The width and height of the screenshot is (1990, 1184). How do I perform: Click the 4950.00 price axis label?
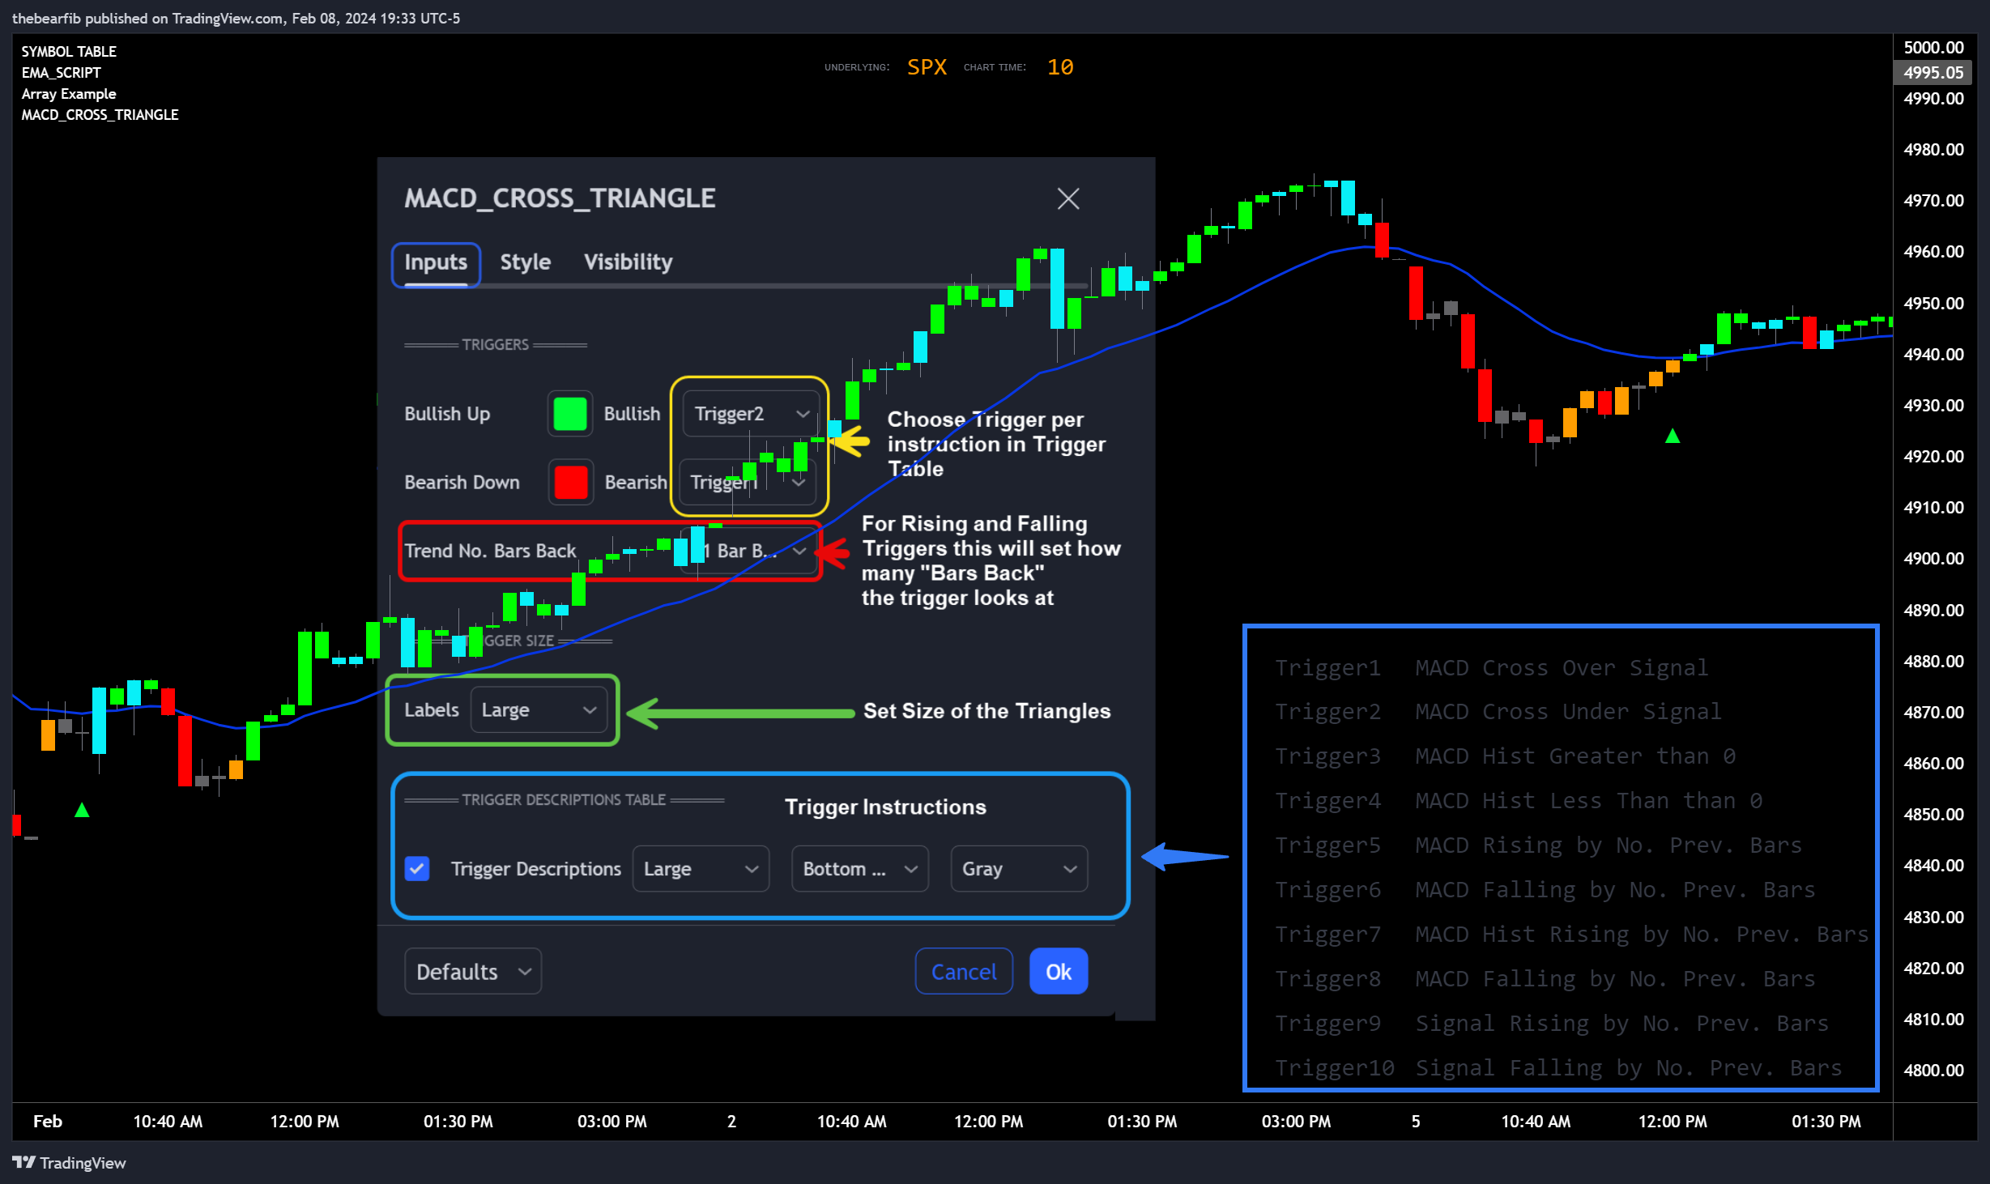(1933, 303)
